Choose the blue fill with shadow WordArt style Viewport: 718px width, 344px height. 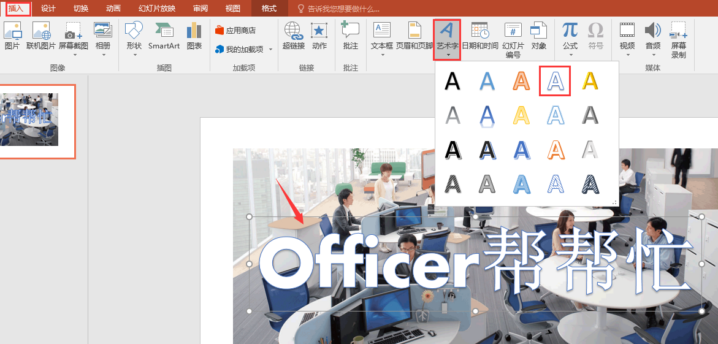487,81
